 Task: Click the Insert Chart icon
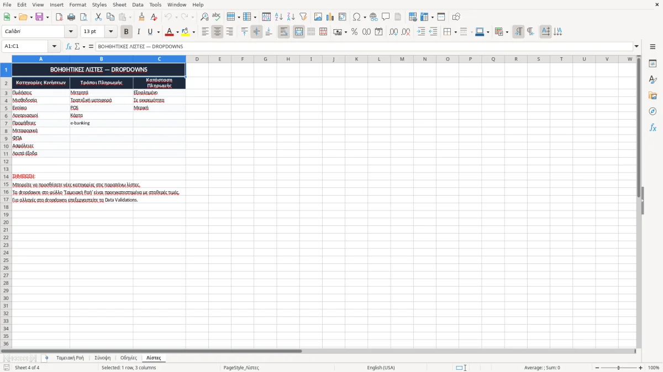330,17
